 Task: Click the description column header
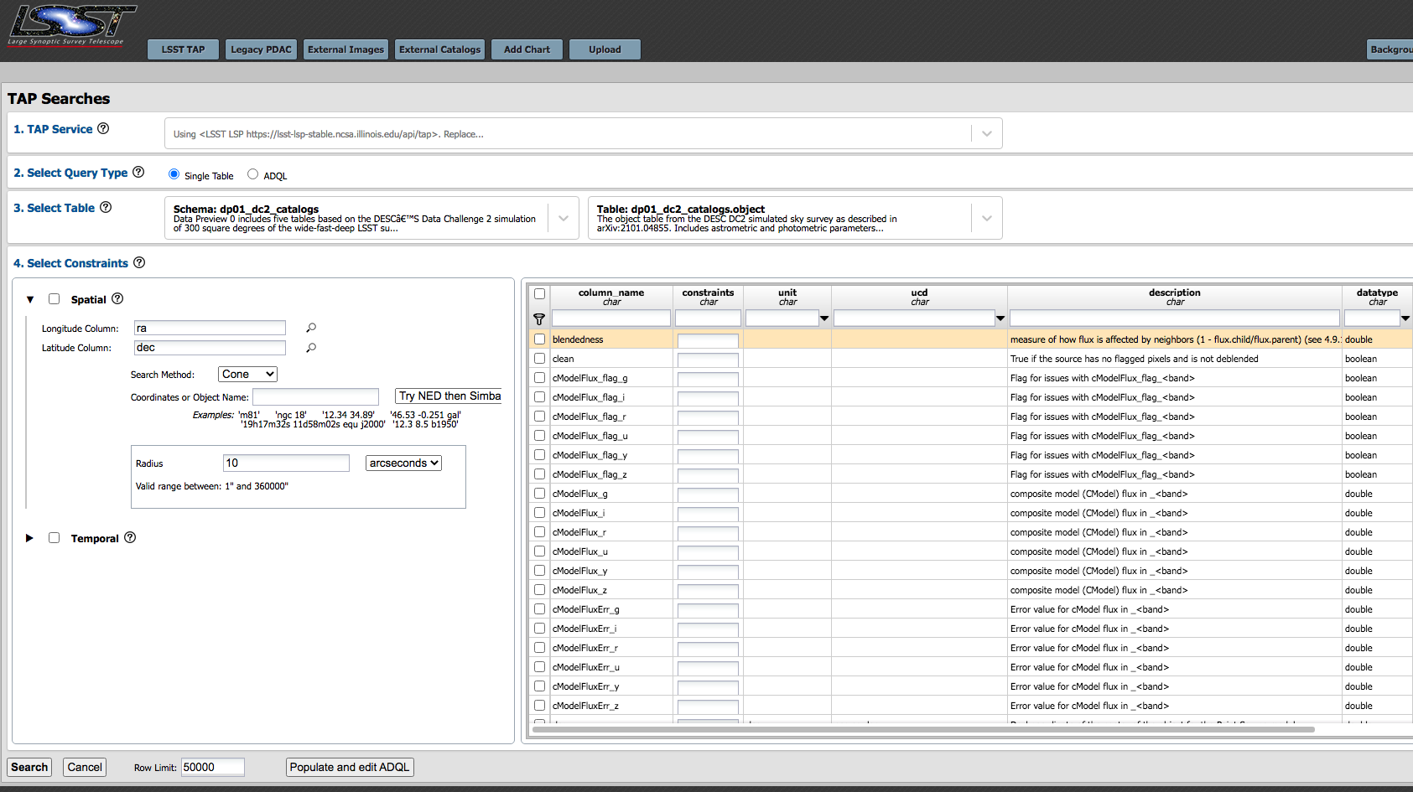[x=1174, y=297]
